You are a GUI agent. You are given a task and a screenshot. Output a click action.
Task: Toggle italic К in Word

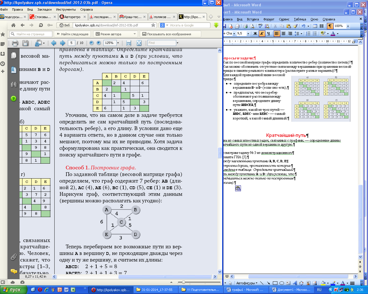coord(262,34)
